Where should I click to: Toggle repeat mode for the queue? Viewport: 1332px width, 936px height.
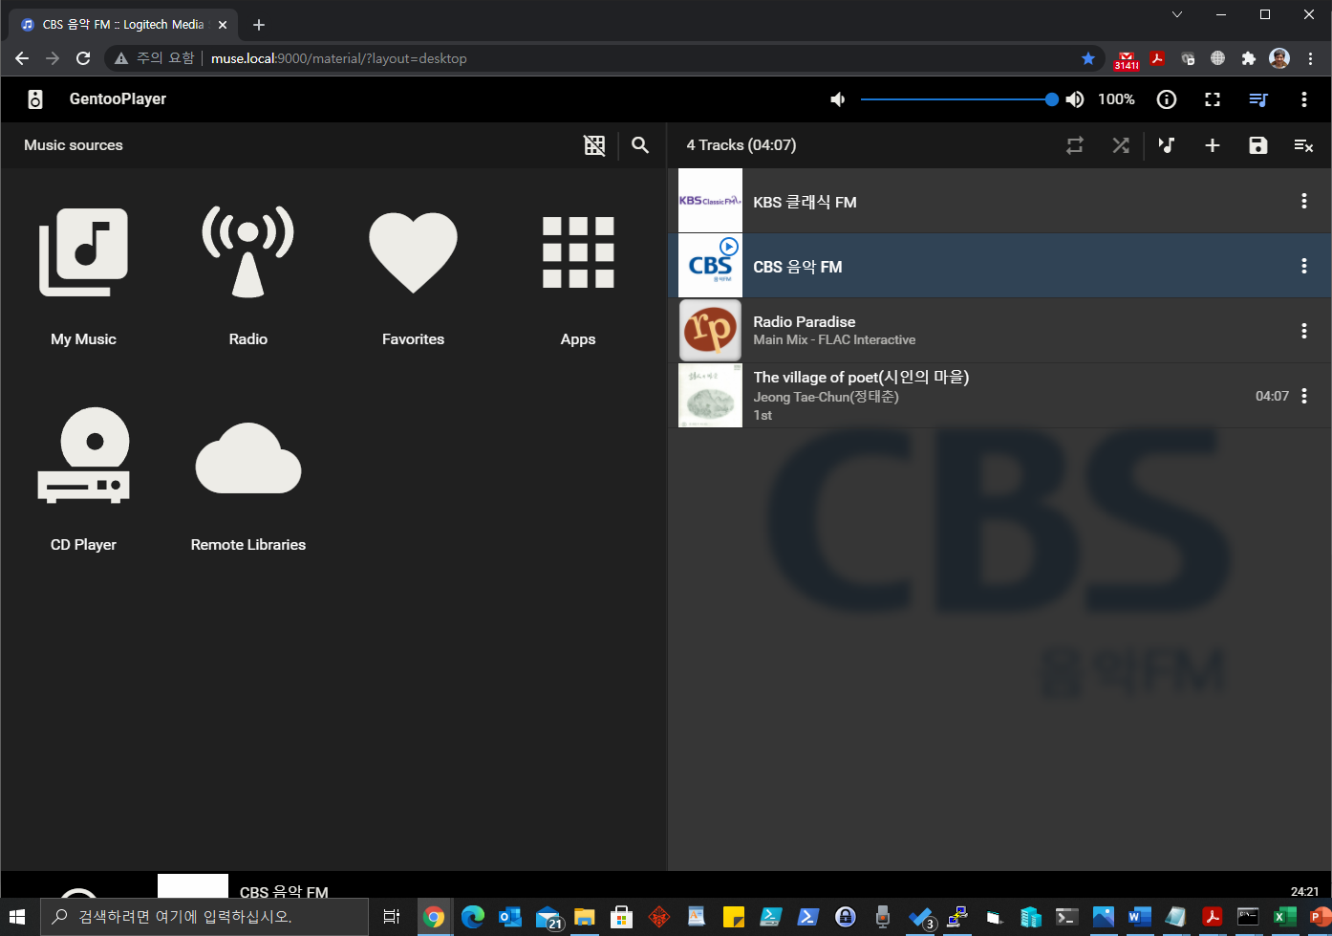[1075, 145]
